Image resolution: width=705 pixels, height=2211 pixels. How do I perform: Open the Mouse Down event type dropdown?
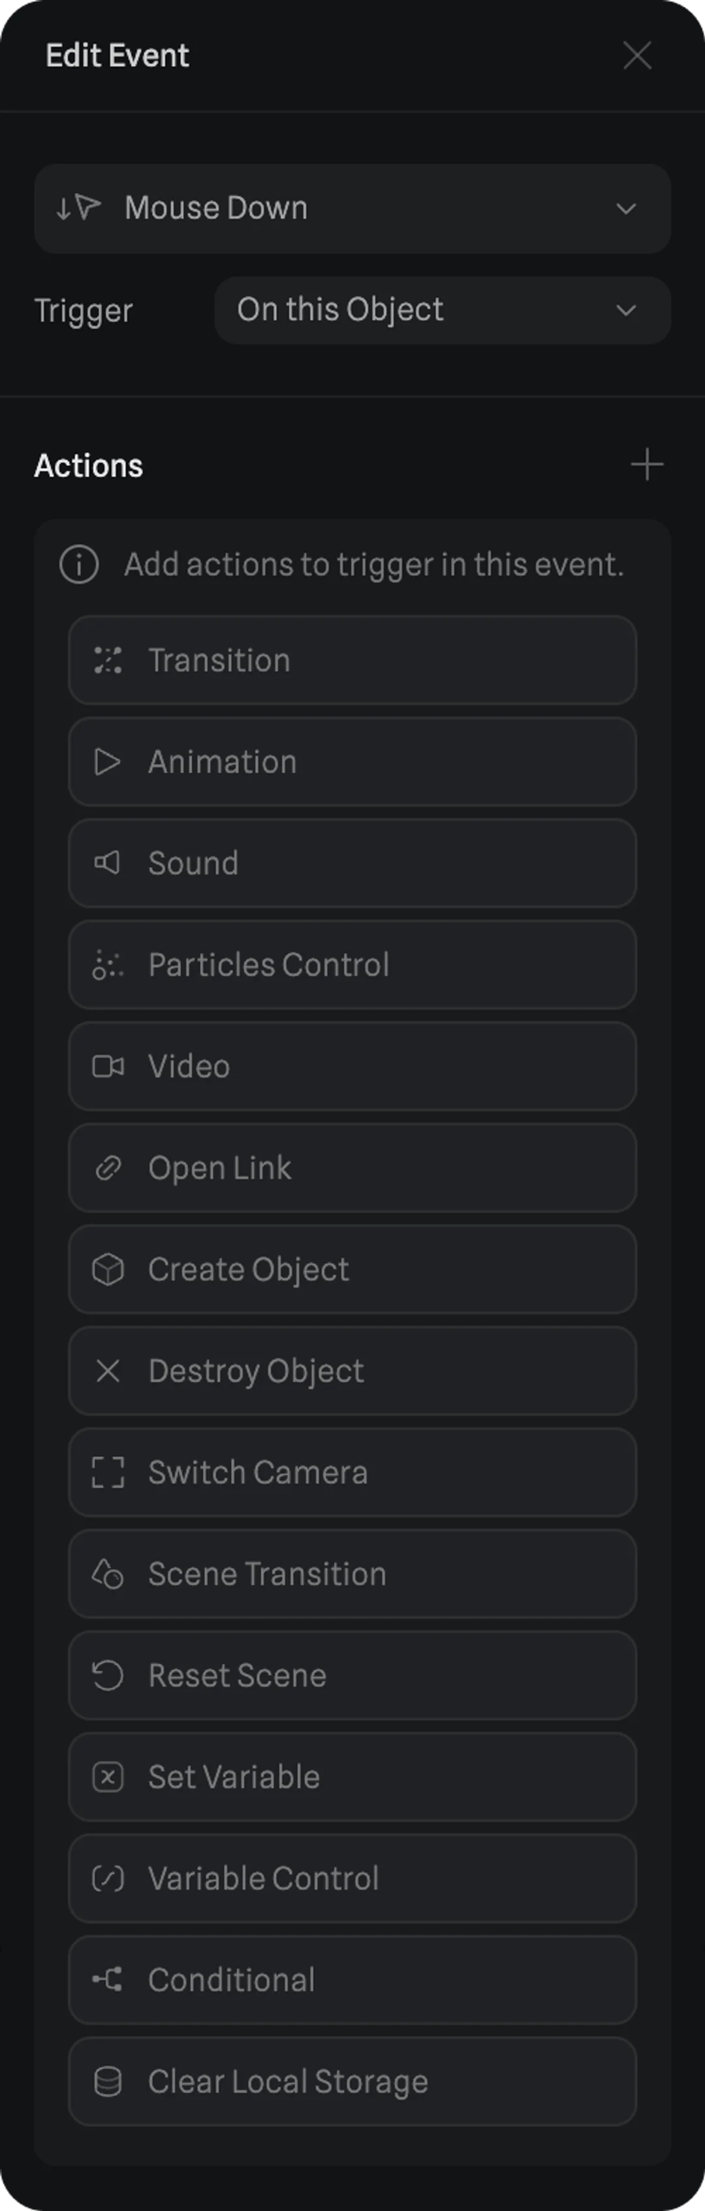352,208
